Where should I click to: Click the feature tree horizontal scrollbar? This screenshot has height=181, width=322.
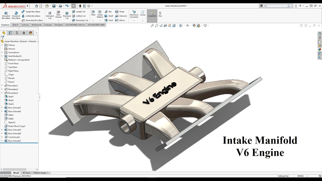pos(15,169)
